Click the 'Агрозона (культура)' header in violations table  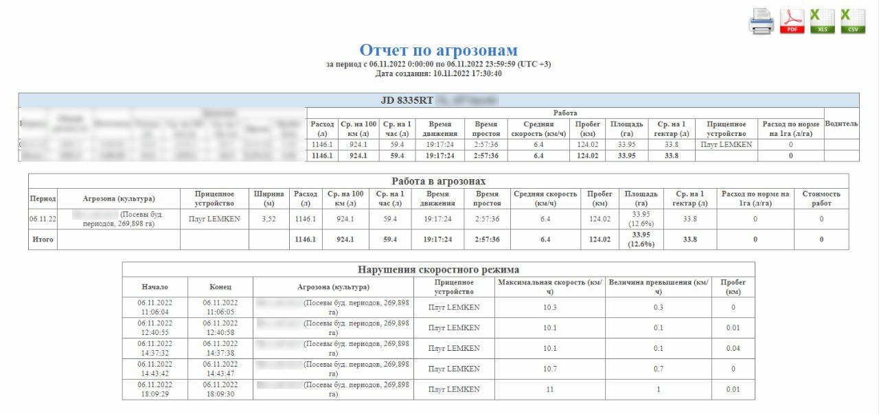coord(333,286)
